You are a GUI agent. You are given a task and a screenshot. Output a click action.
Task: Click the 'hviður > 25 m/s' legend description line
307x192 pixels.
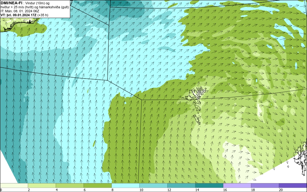[35, 7]
